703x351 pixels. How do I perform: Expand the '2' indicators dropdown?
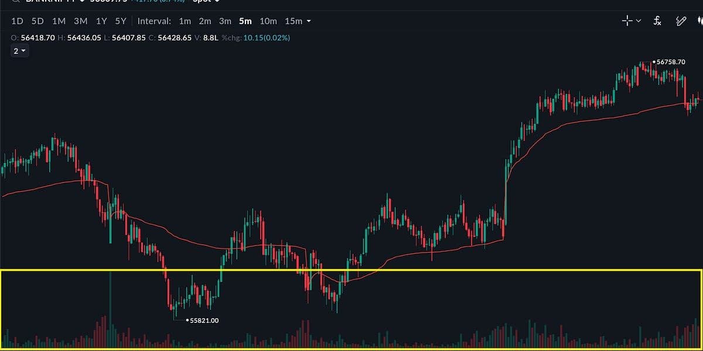[20, 51]
